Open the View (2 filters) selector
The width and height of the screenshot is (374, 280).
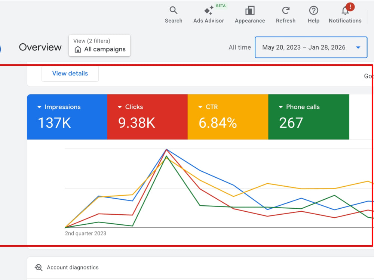[99, 46]
